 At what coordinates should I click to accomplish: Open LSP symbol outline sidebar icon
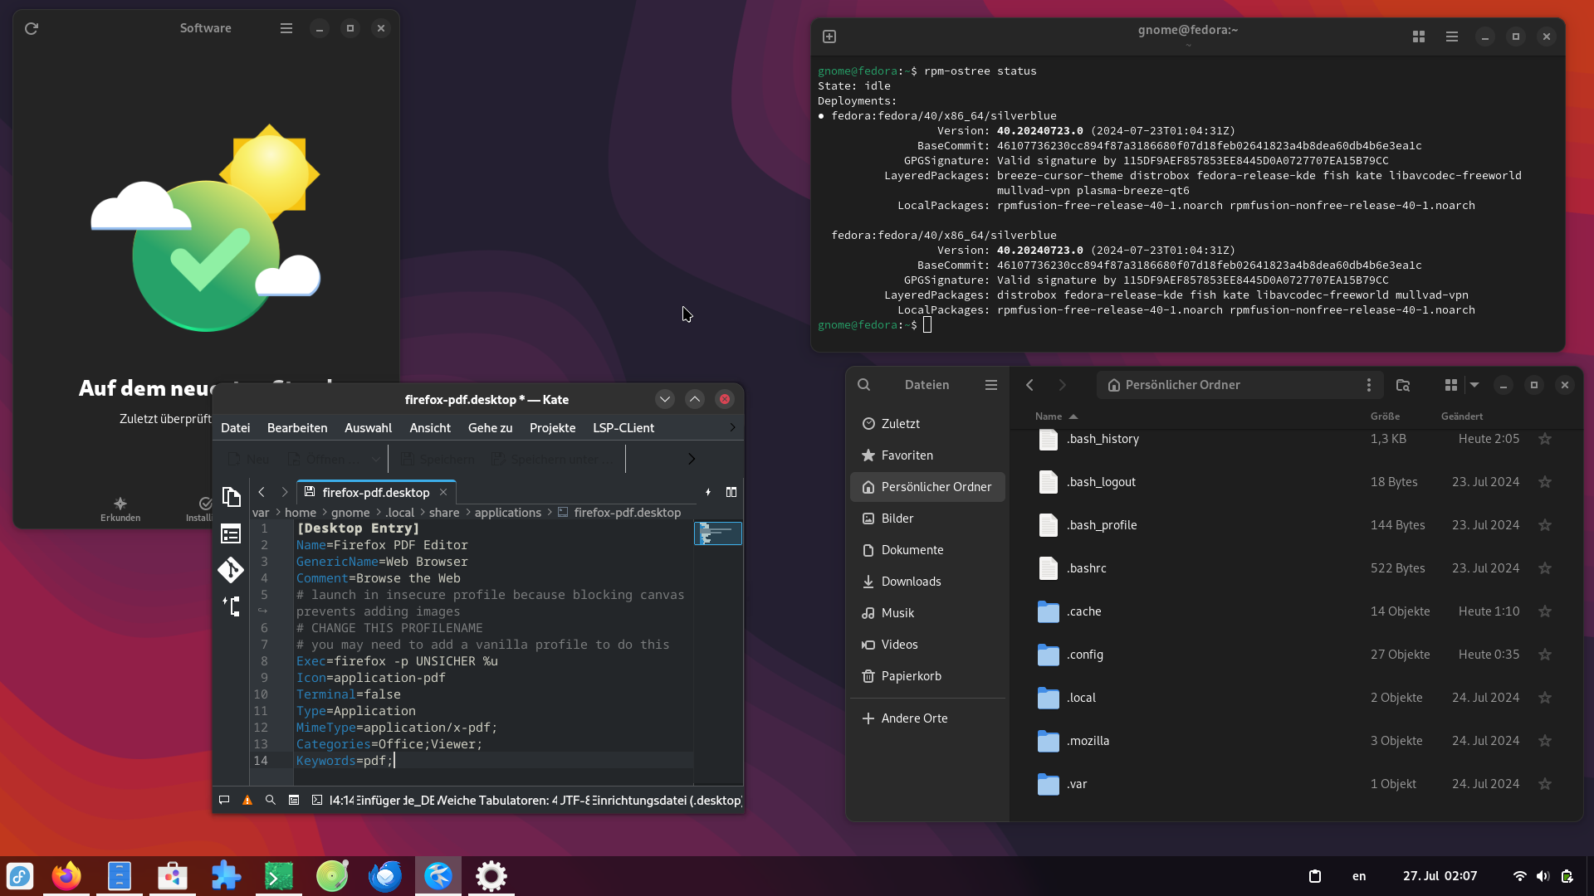(x=232, y=606)
